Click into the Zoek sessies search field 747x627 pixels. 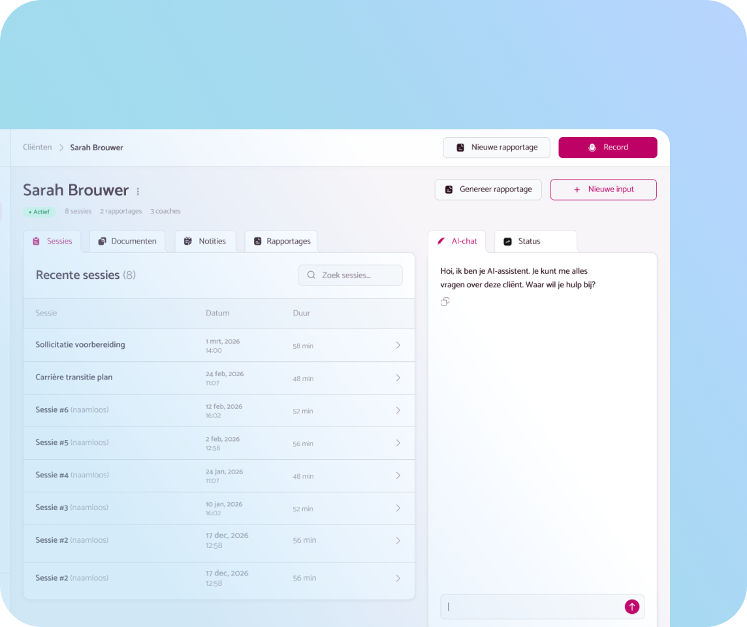pos(358,276)
